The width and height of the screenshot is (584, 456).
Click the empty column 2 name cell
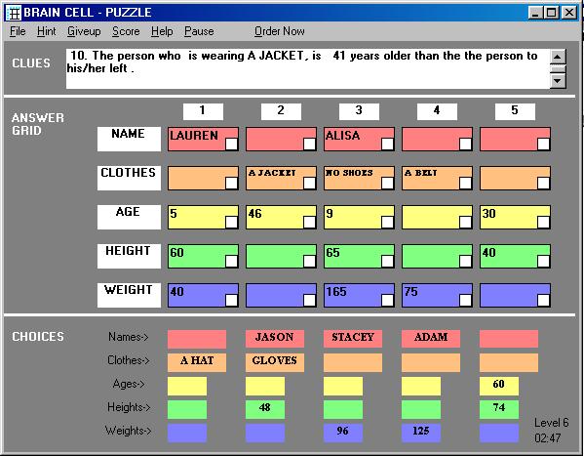[281, 140]
